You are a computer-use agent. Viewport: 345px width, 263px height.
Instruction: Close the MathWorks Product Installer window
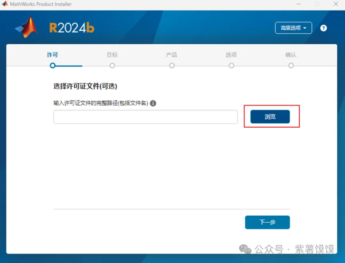pos(336,4)
